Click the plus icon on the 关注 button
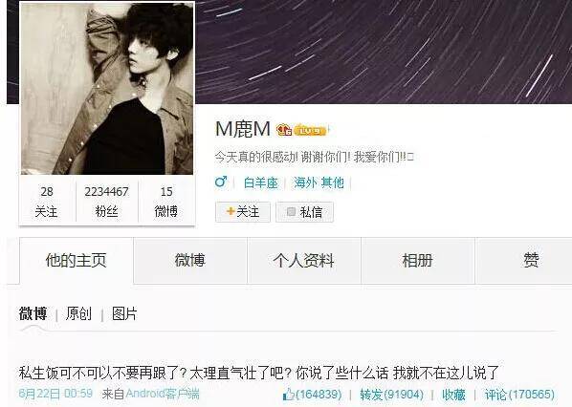 click(x=231, y=211)
